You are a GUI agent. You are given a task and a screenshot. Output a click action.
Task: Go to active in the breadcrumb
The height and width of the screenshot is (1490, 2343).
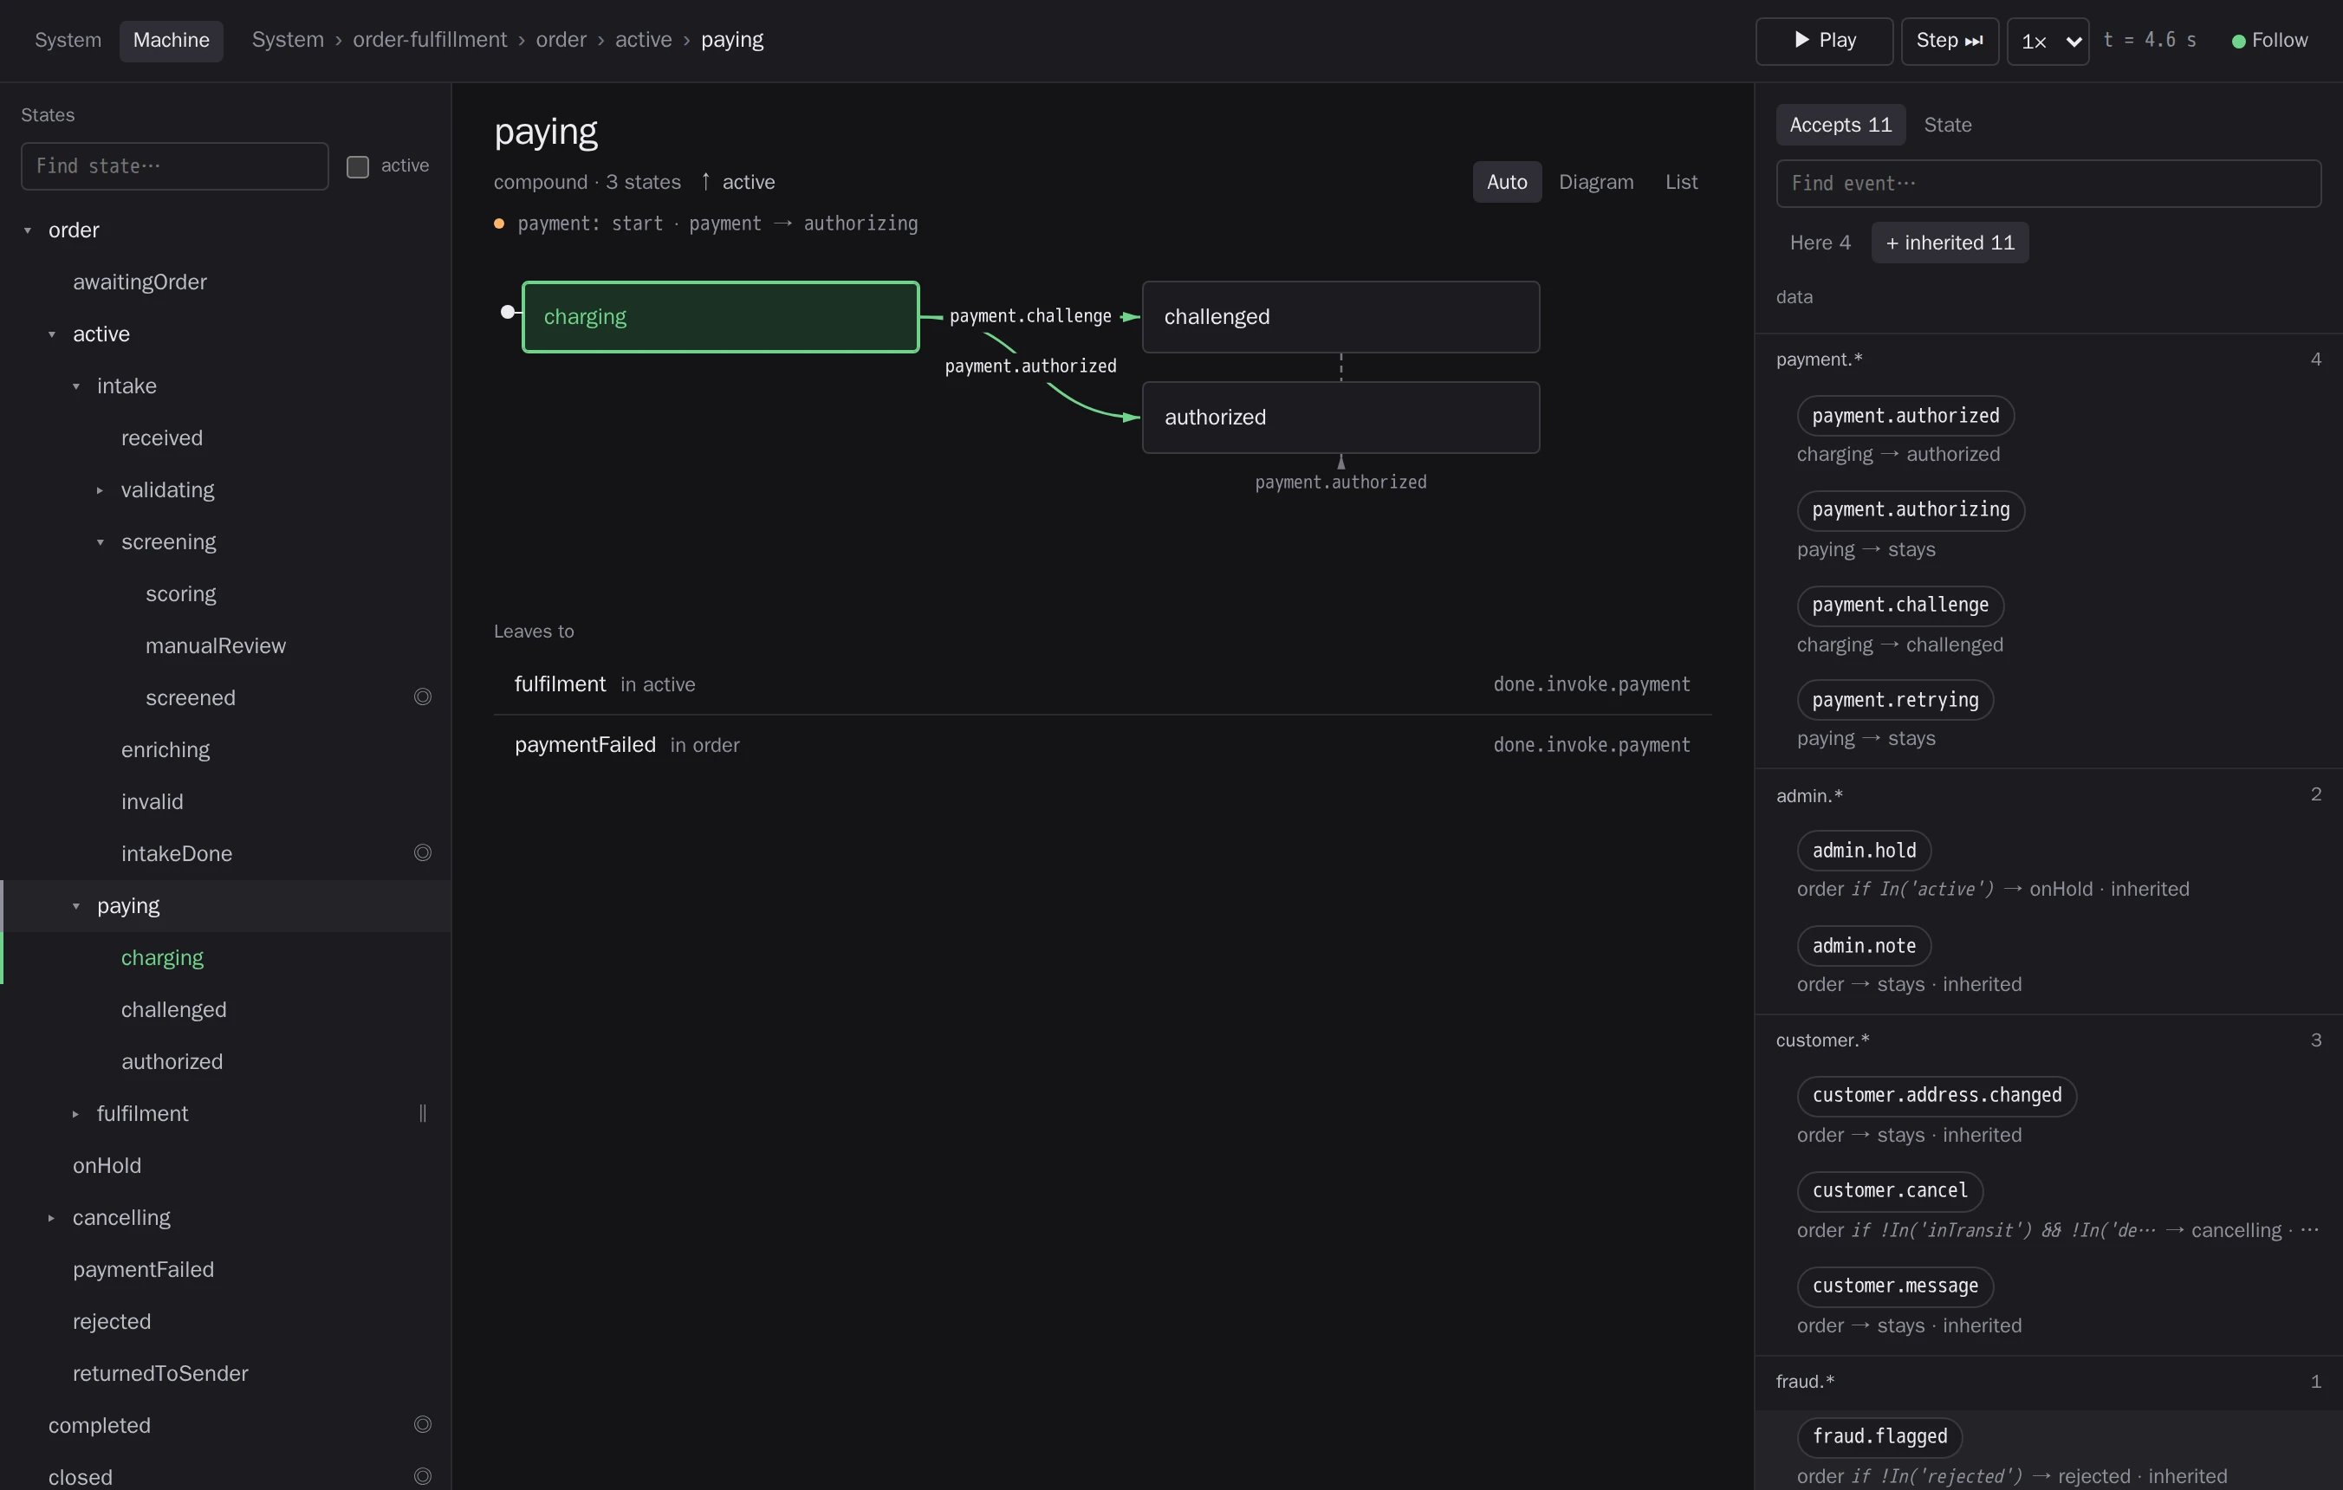click(x=643, y=40)
